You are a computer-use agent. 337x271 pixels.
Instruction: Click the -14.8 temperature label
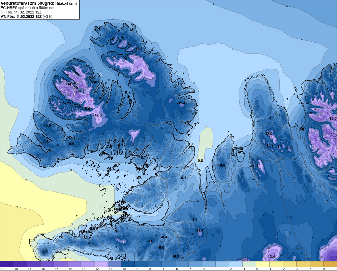(x=70, y=84)
